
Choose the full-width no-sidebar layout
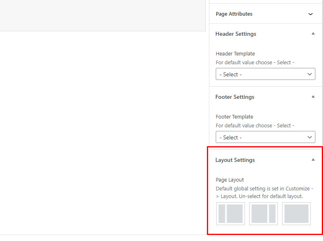coord(296,214)
